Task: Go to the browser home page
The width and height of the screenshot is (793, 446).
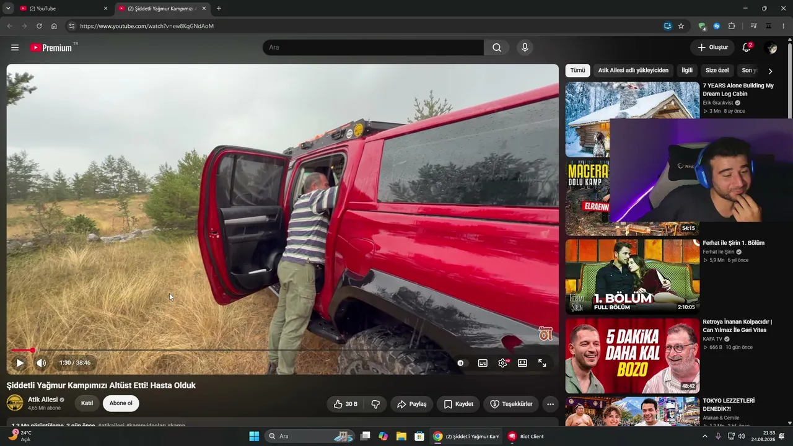Action: coord(54,26)
